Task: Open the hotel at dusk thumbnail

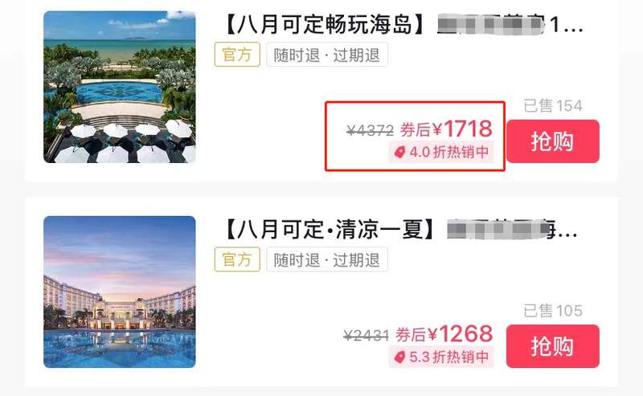Action: tap(119, 292)
